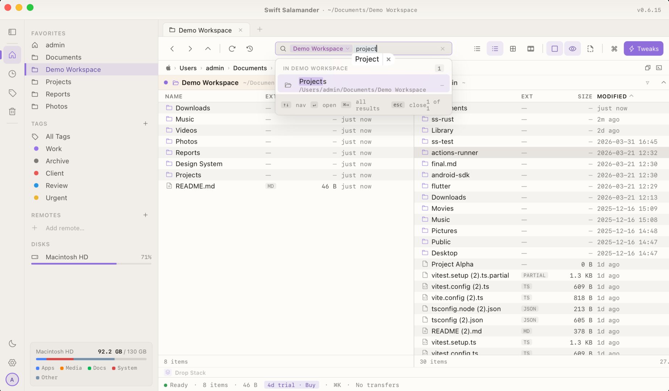Open the Recents panel in sidebar
The width and height of the screenshot is (669, 391).
click(12, 73)
